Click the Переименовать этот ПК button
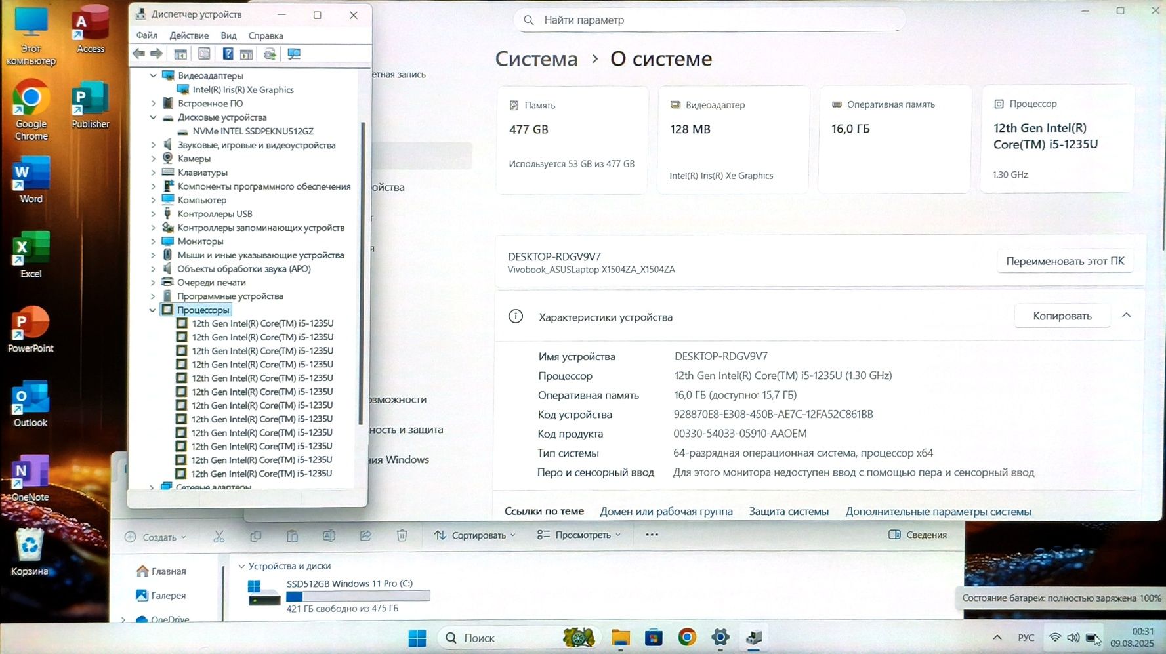 pyautogui.click(x=1065, y=261)
